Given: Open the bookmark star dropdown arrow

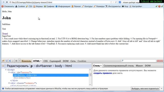Looking at the screenshot, I should 114,2.
